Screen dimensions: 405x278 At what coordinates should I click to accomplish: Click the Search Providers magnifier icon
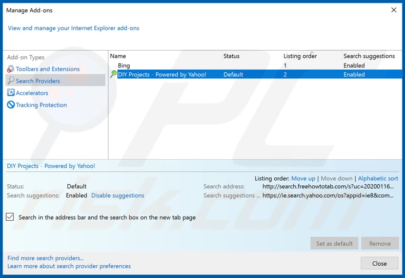coord(11,81)
